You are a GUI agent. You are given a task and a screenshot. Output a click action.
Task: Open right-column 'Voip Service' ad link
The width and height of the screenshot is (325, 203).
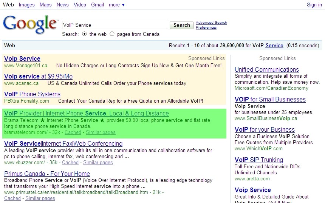pyautogui.click(x=253, y=190)
